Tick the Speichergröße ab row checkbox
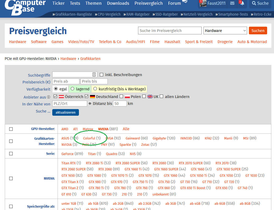This screenshot has height=210, width=274. pos(11,207)
